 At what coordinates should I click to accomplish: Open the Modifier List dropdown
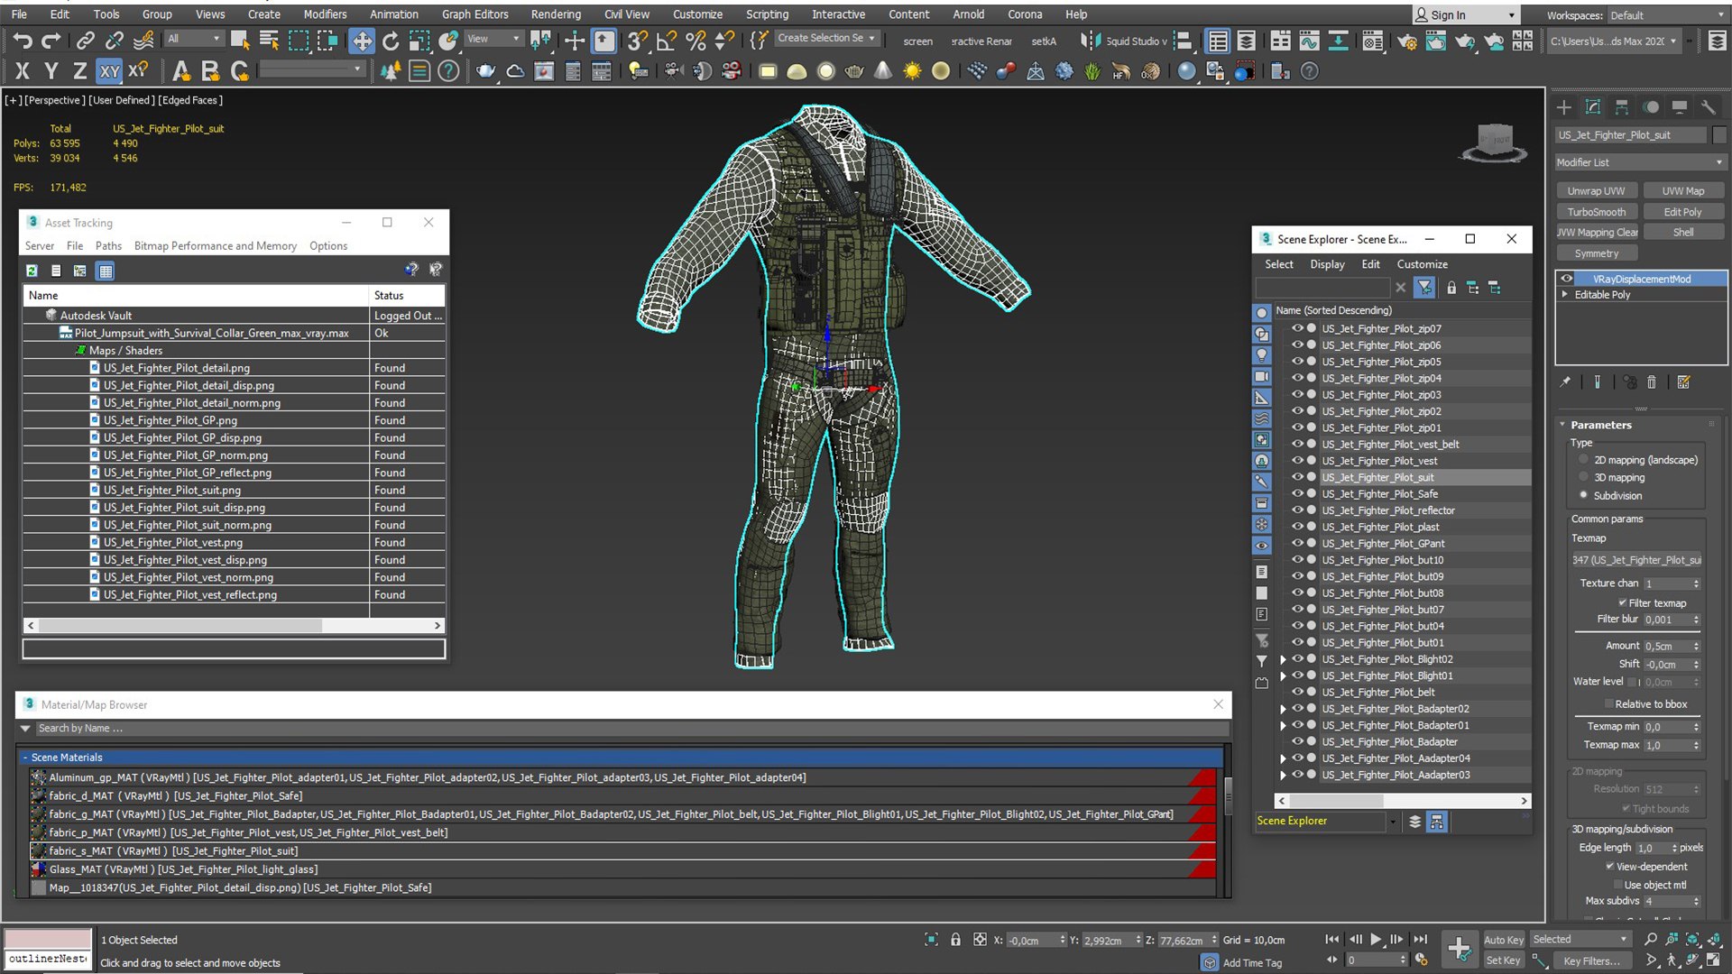coord(1640,162)
